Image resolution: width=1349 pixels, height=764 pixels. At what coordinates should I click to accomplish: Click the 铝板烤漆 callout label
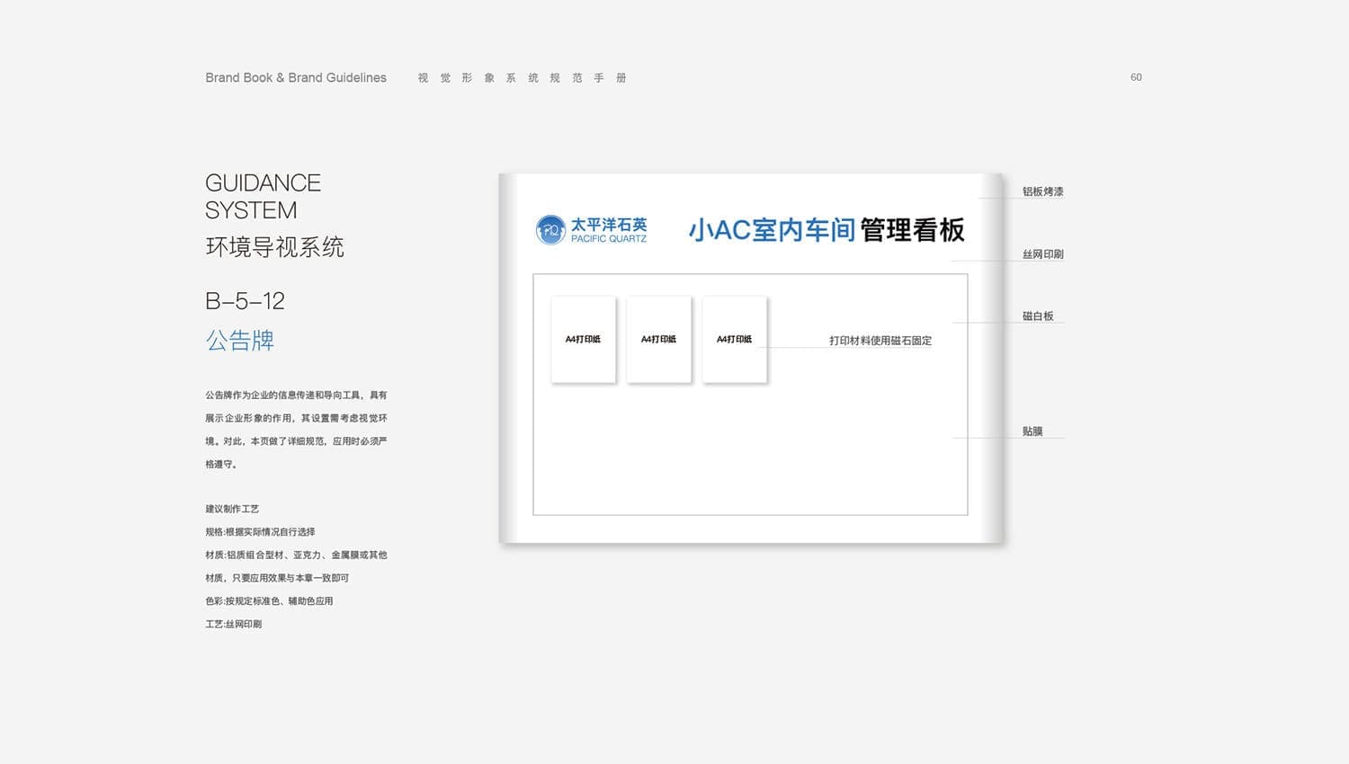[1042, 191]
